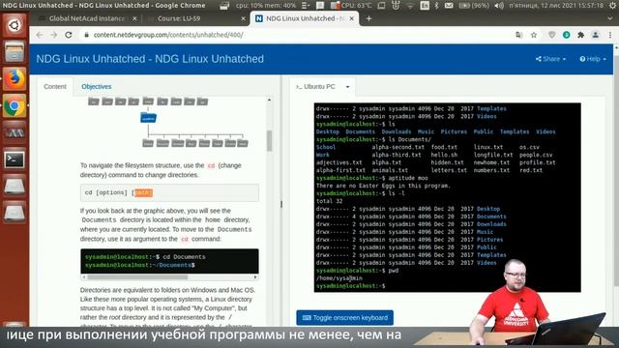Image resolution: width=619 pixels, height=348 pixels.
Task: Open the Bluetooth indicator in the panel
Action: click(x=436, y=6)
